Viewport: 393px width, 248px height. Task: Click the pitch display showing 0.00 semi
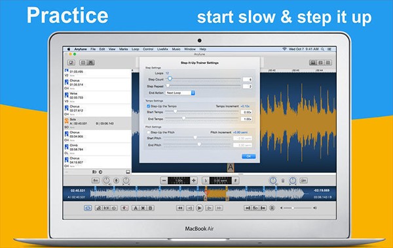pyautogui.click(x=220, y=181)
